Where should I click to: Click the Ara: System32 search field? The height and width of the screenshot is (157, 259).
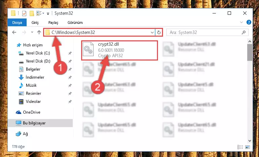[x=204, y=33]
